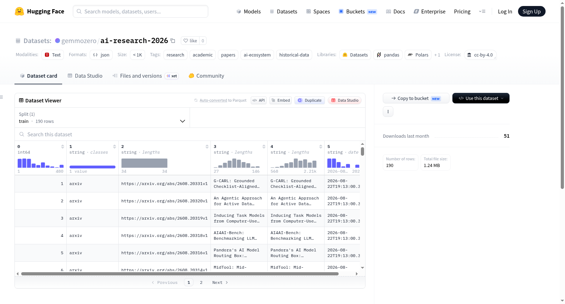Click the Datasets: breadcrumb link

pos(37,41)
